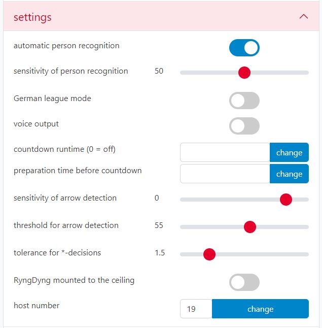
Task: Click the left end of arrow detection sensitivity track
Action: click(183, 200)
